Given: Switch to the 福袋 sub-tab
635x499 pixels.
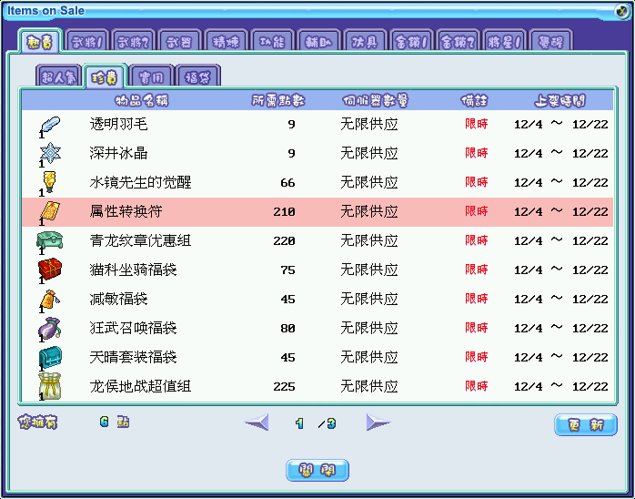Looking at the screenshot, I should (197, 76).
